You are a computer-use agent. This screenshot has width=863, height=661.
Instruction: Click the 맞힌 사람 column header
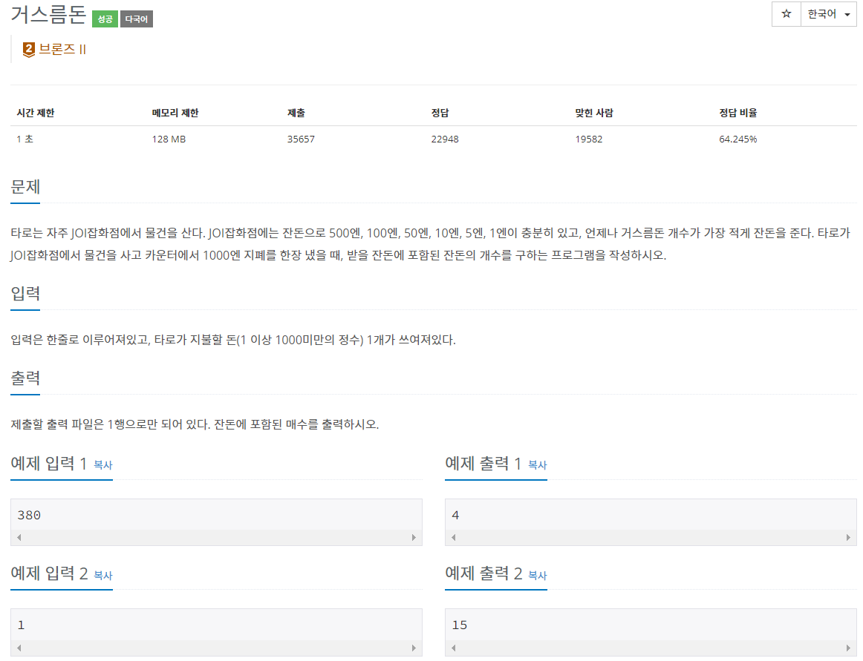pyautogui.click(x=594, y=113)
